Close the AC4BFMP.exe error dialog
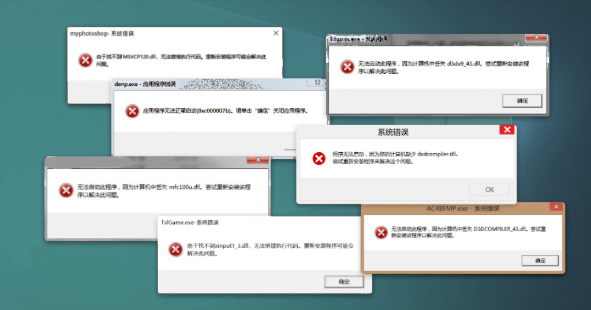The width and height of the screenshot is (591, 310). 556,207
